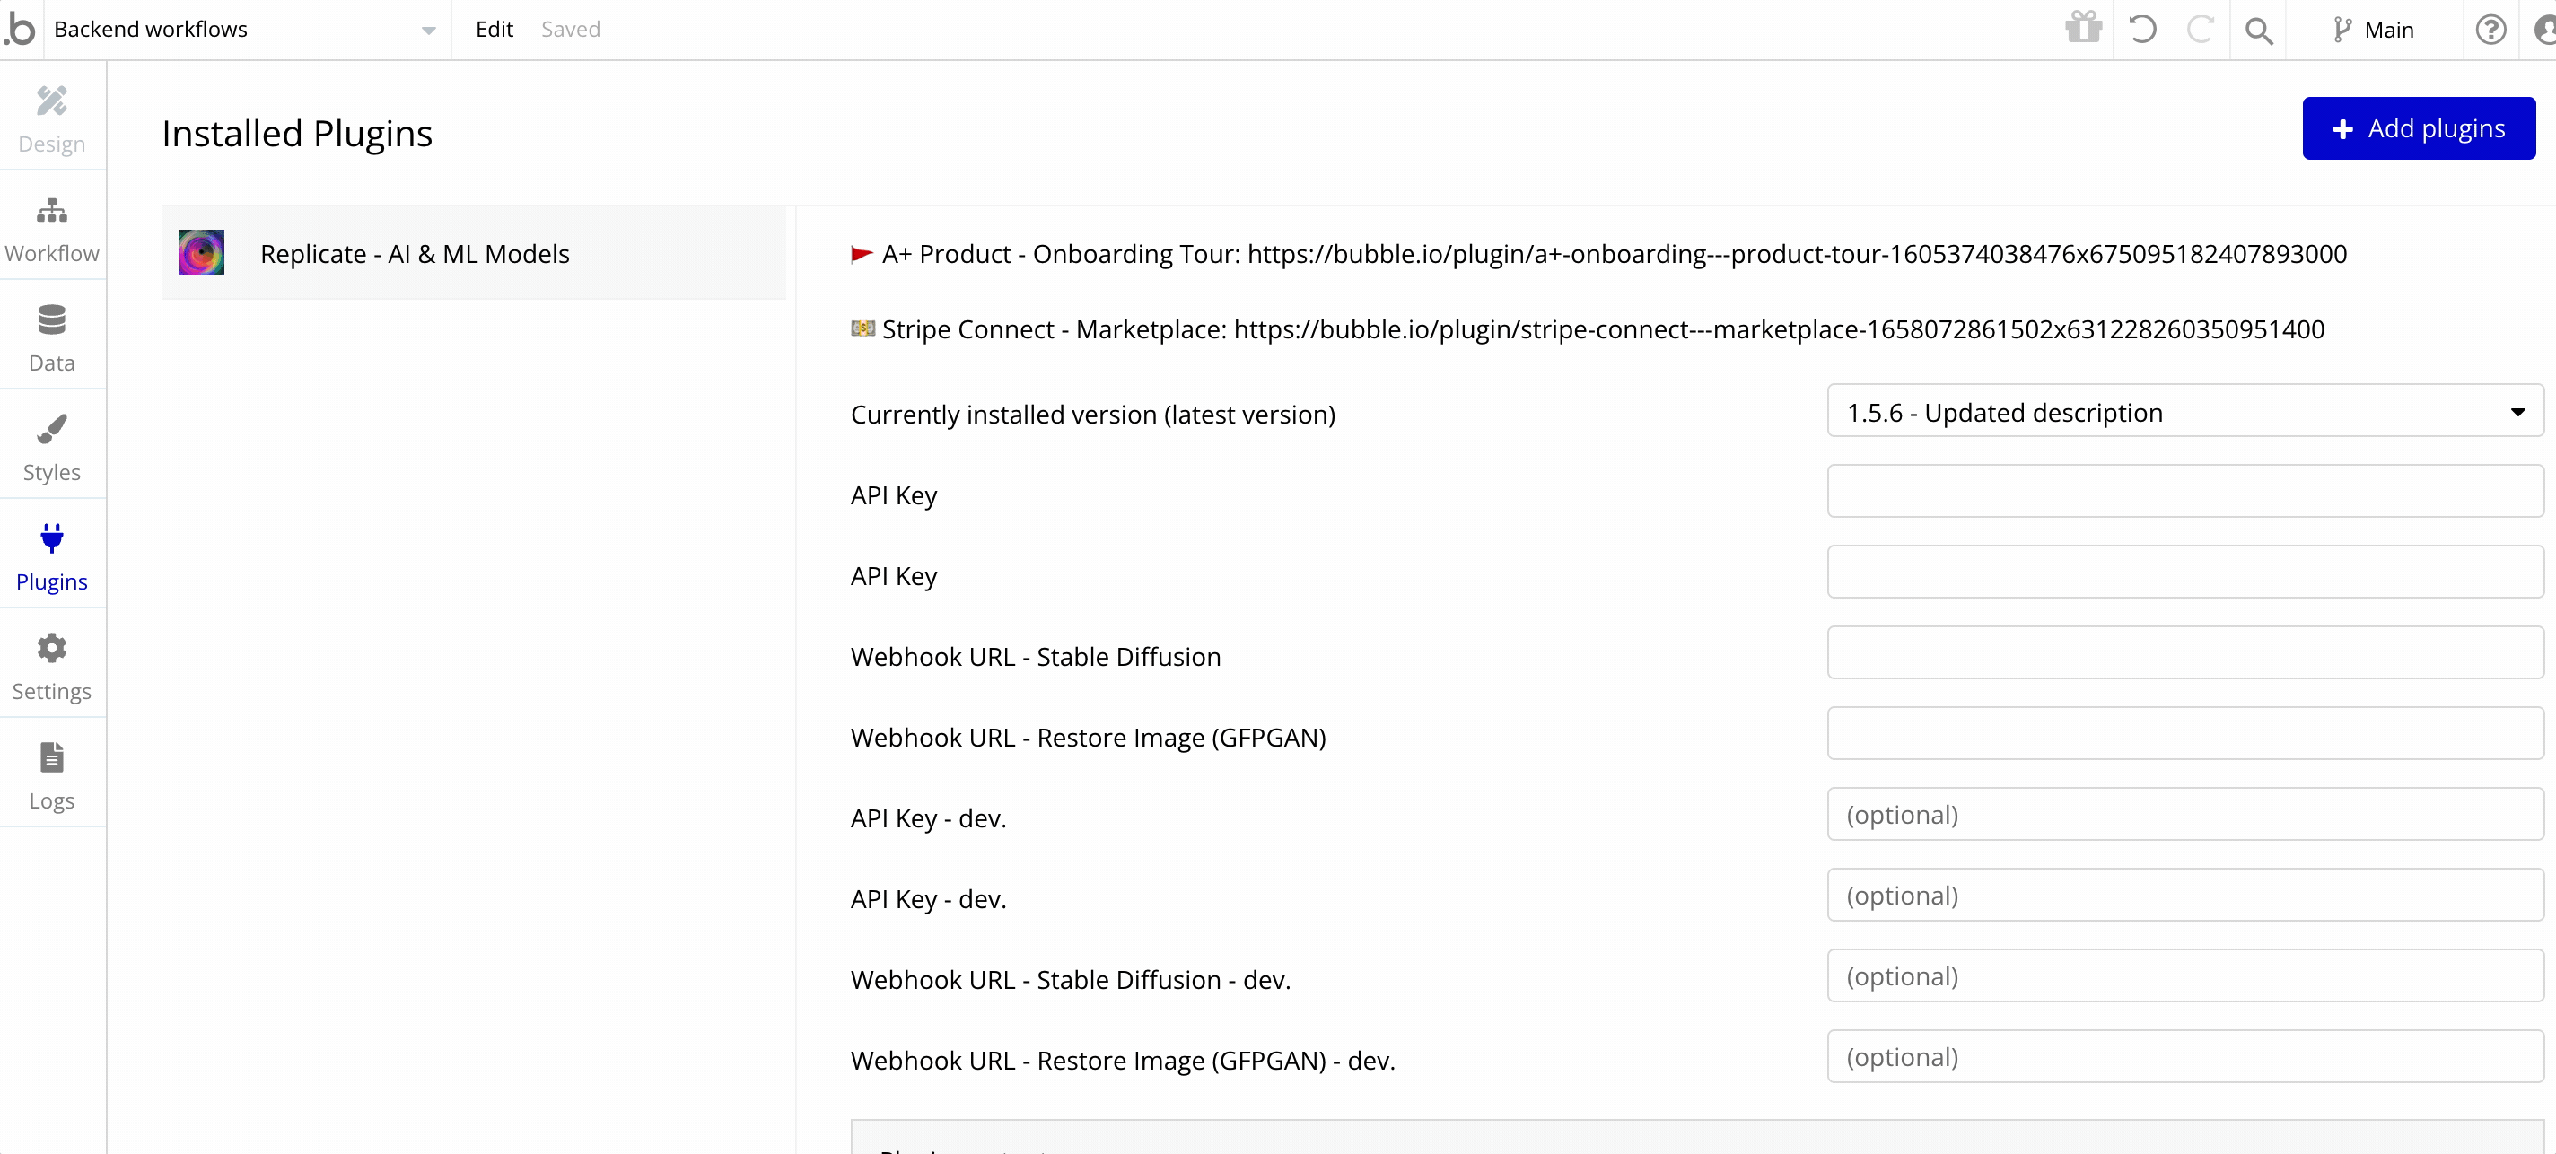Open the Main branch selector
2556x1154 pixels.
(x=2374, y=30)
